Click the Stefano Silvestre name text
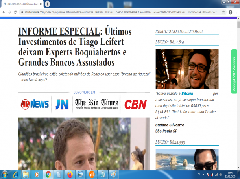Image resolution: width=240 pixels, height=179 pixels. click(170, 125)
